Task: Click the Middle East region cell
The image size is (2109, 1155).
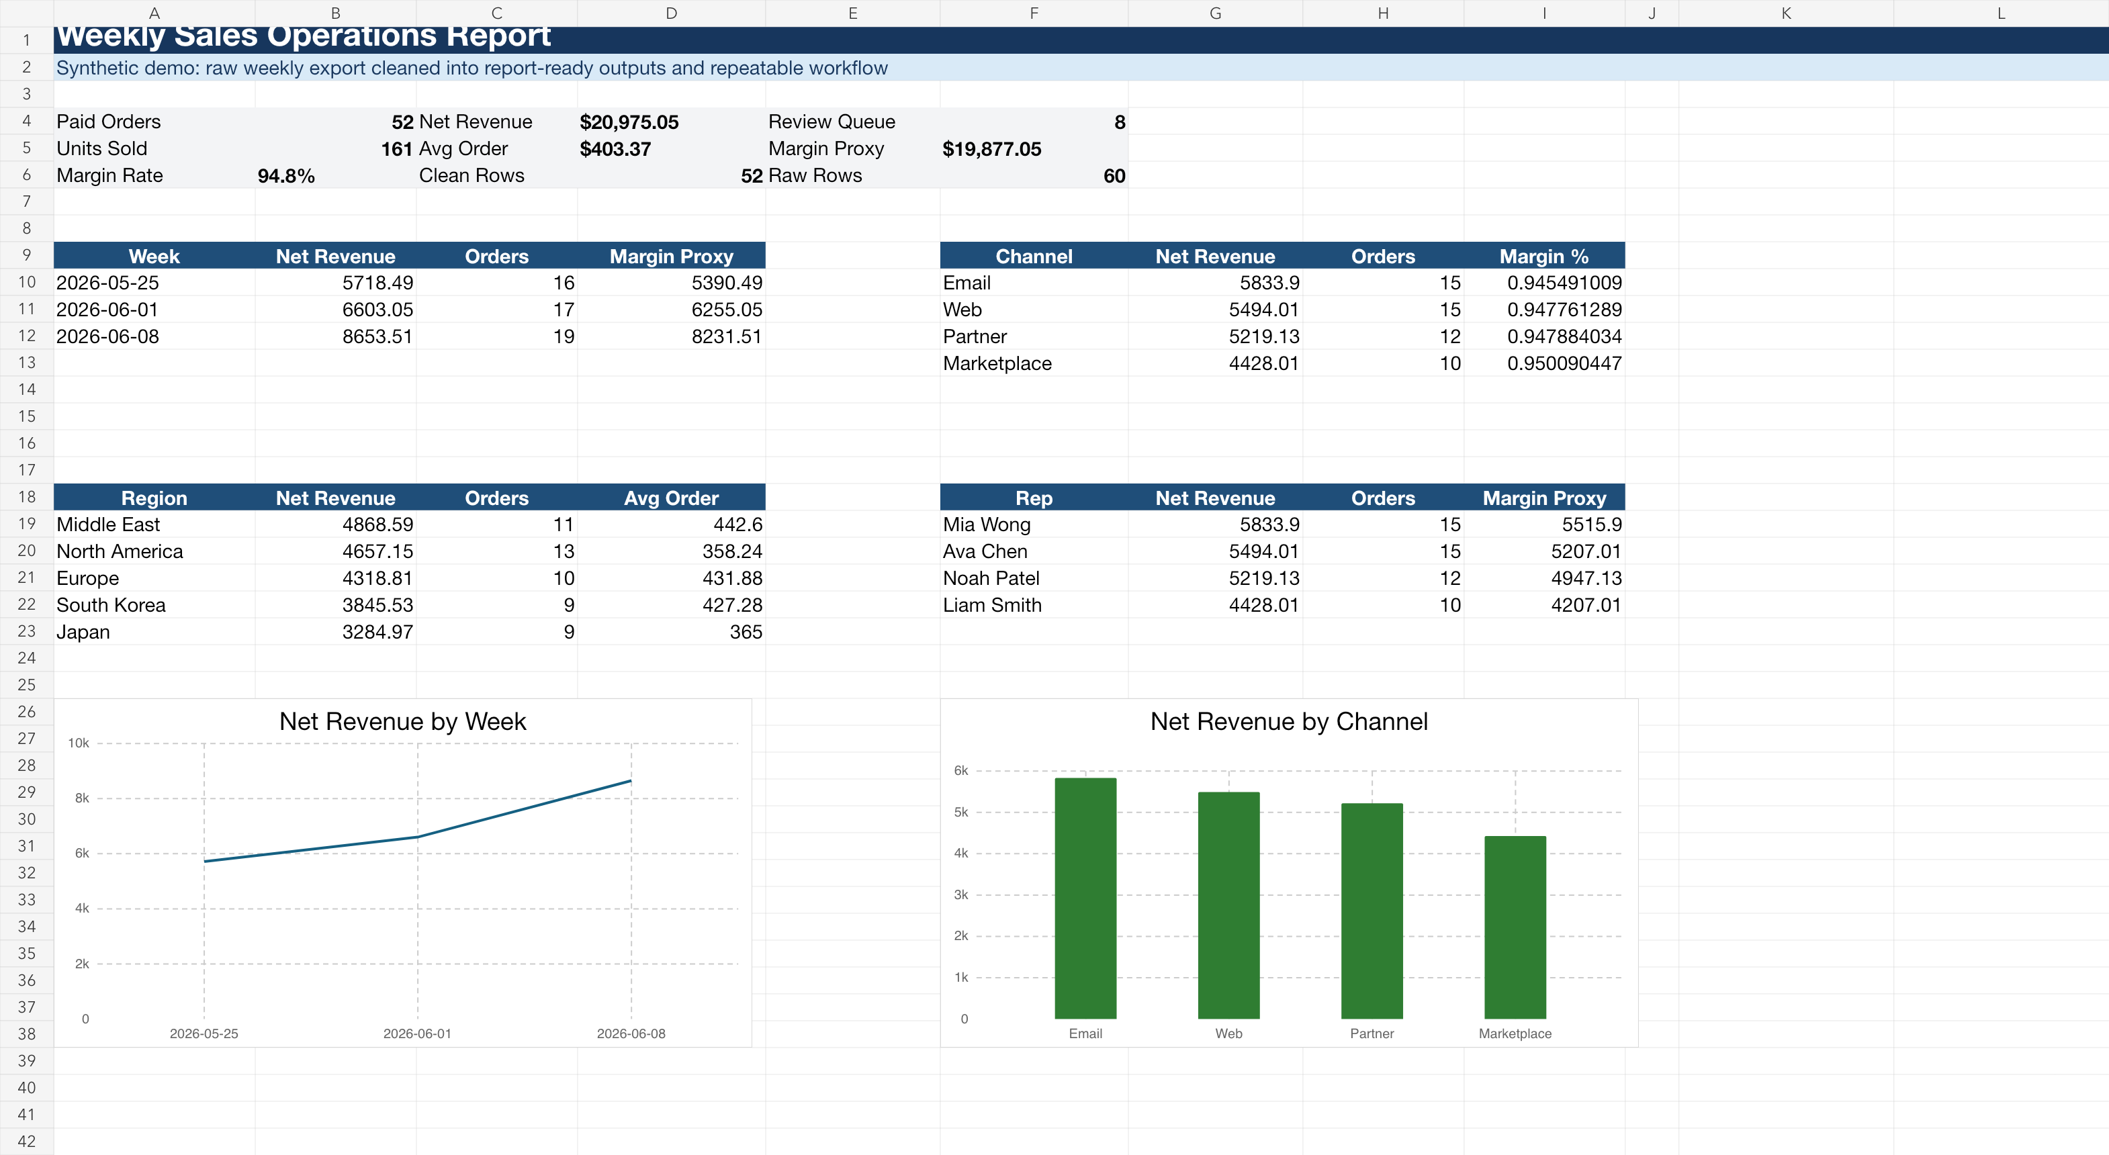Action: (154, 524)
